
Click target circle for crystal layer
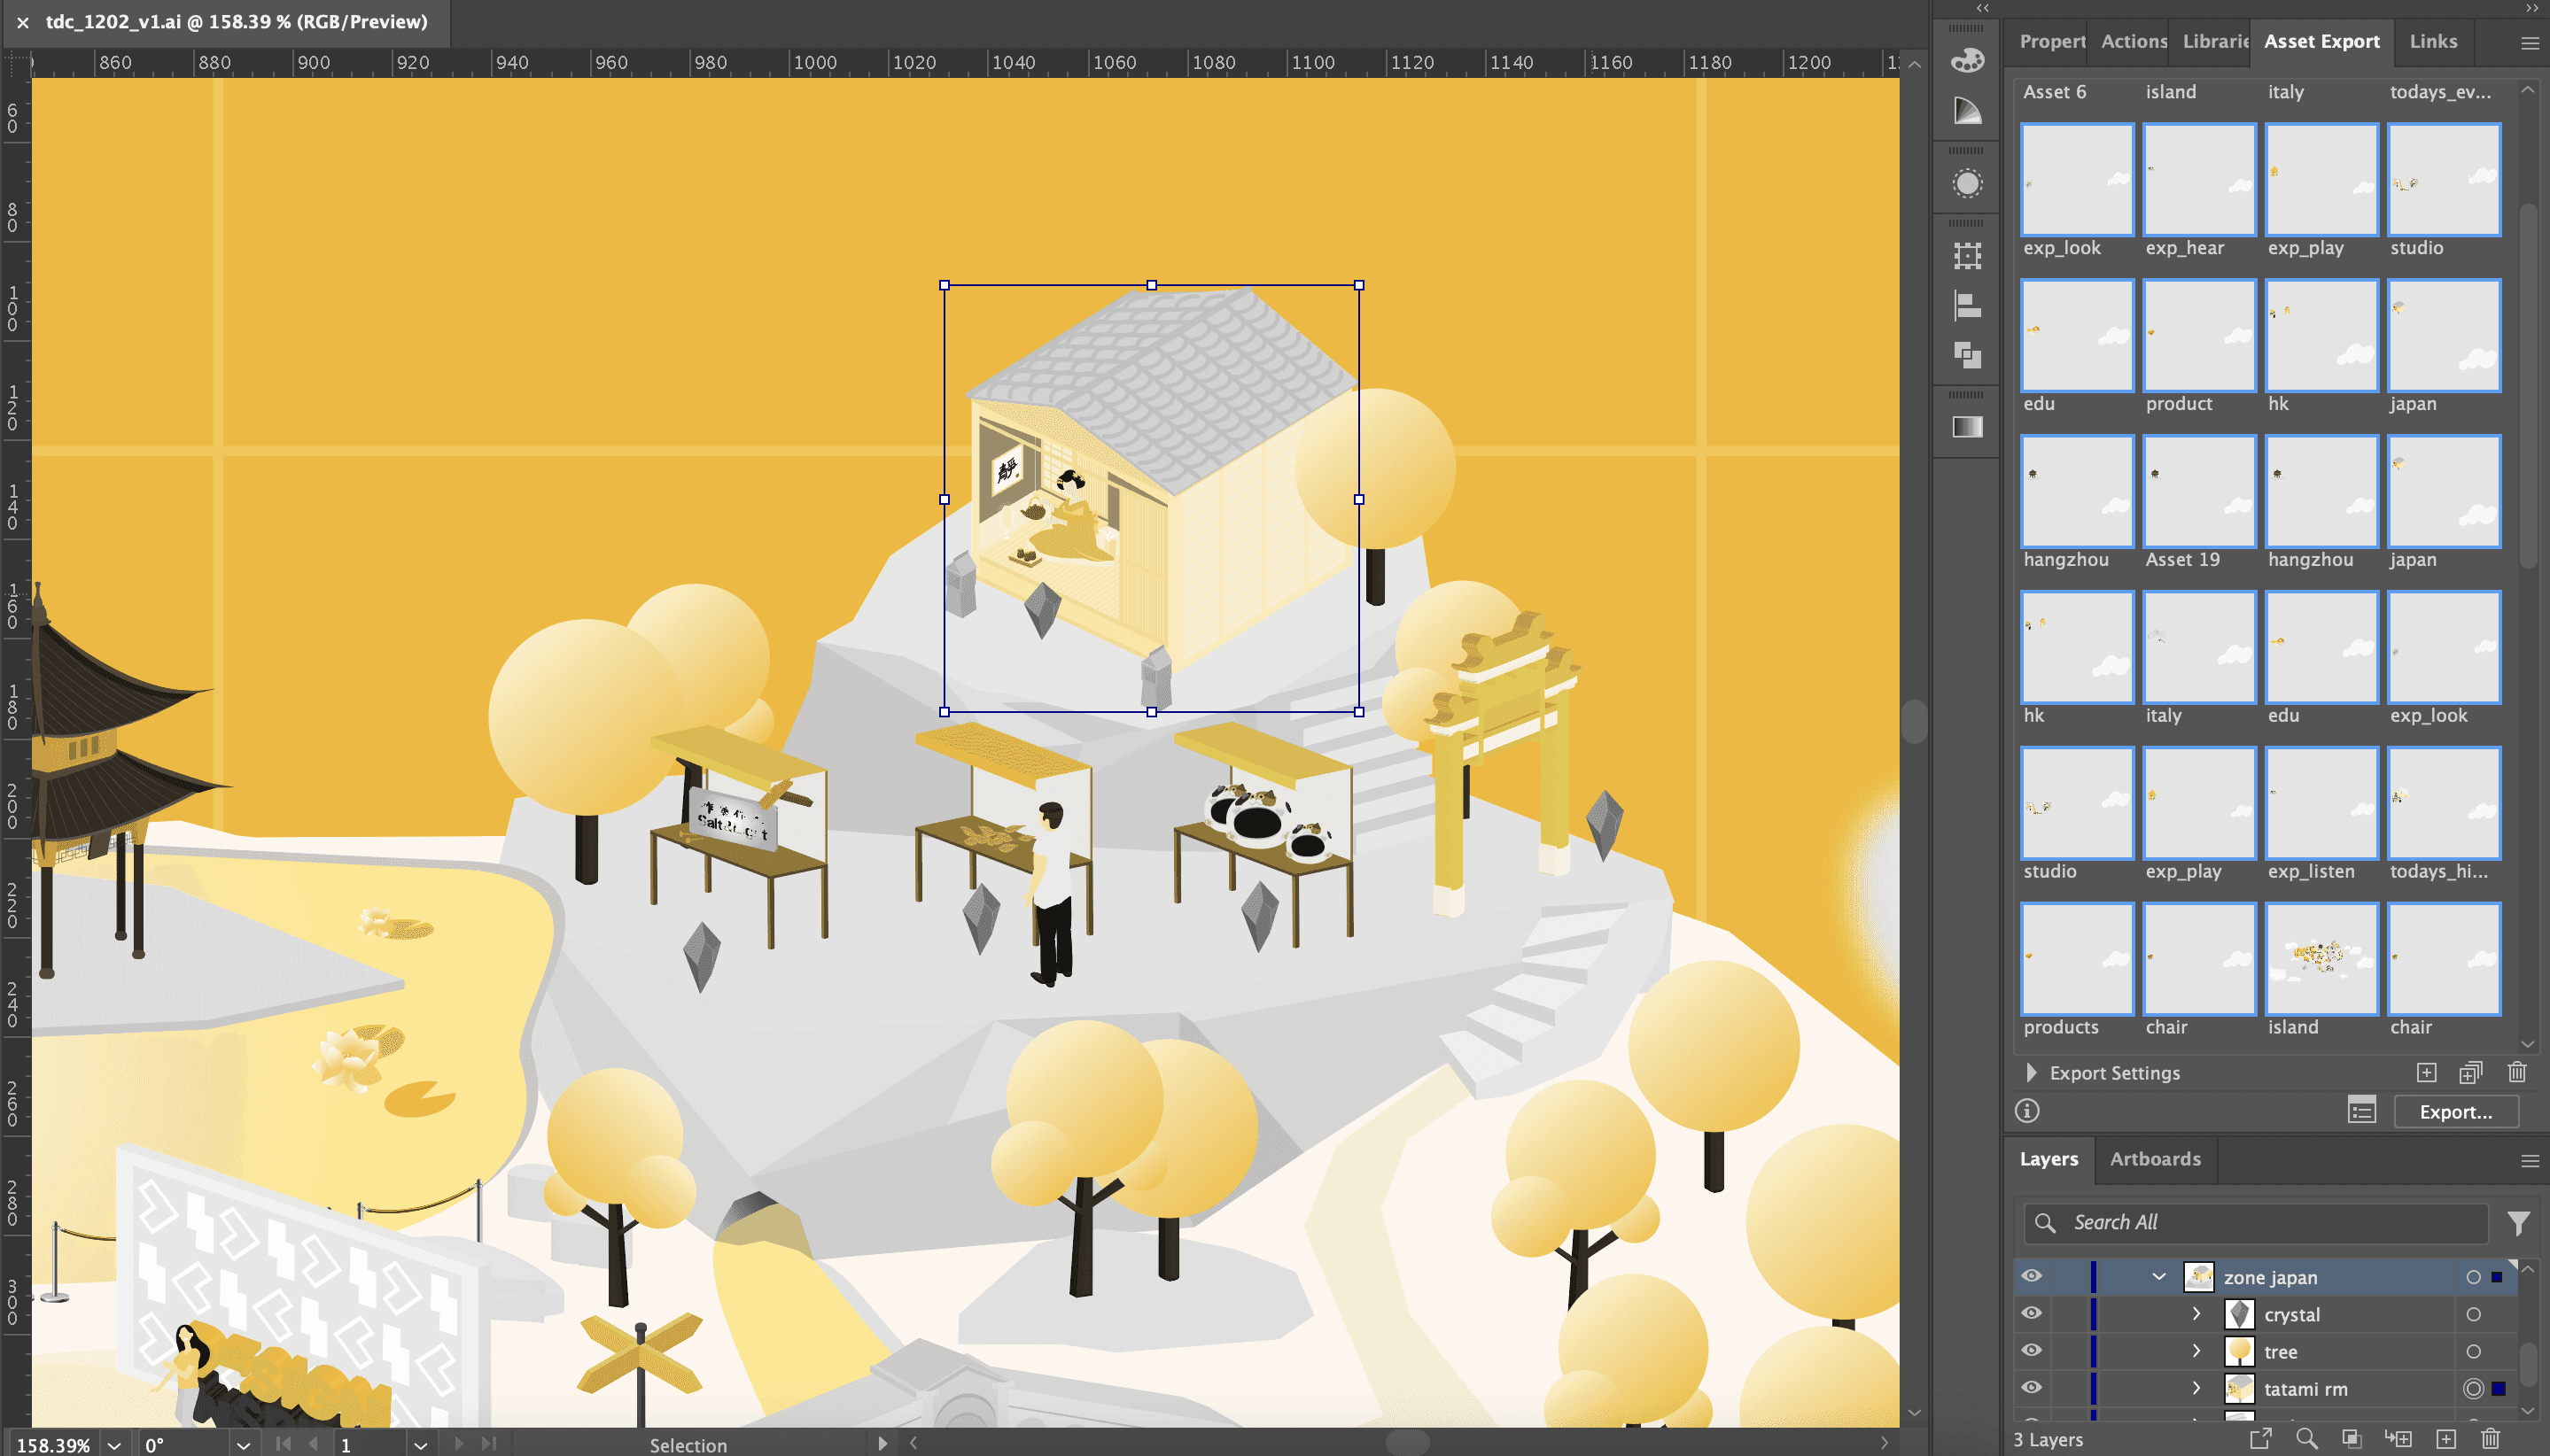pyautogui.click(x=2473, y=1314)
